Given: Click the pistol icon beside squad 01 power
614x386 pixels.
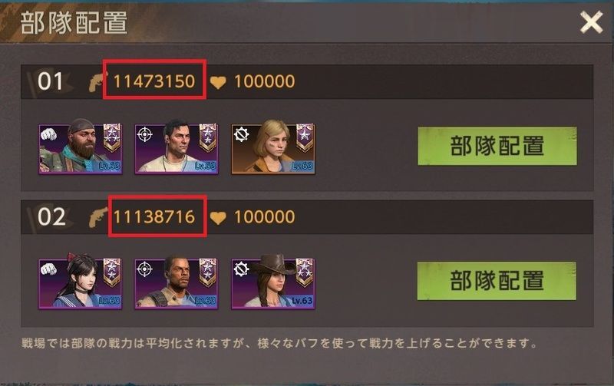Looking at the screenshot, I should pyautogui.click(x=97, y=82).
